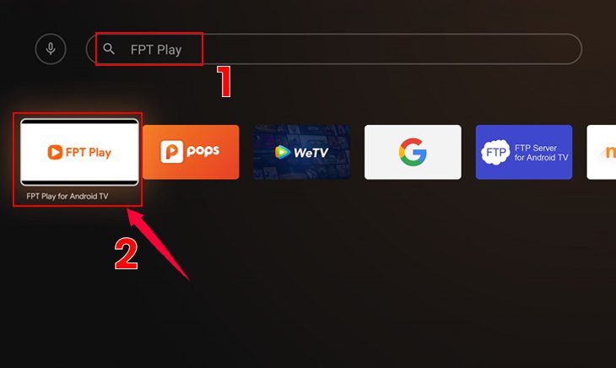Click the Google G logo
The width and height of the screenshot is (616, 368).
[413, 152]
